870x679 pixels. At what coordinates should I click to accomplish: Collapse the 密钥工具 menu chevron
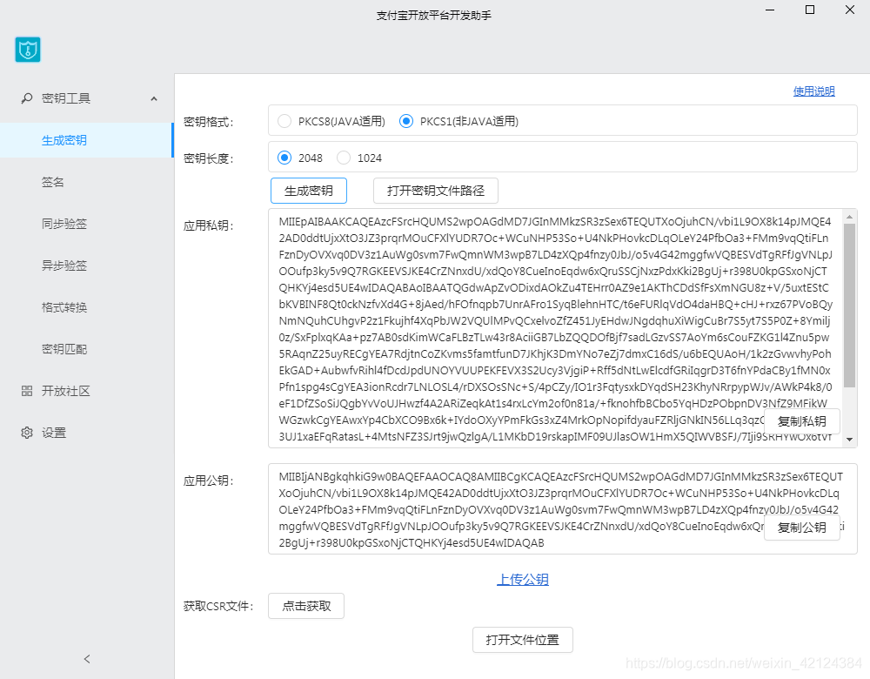click(x=154, y=99)
